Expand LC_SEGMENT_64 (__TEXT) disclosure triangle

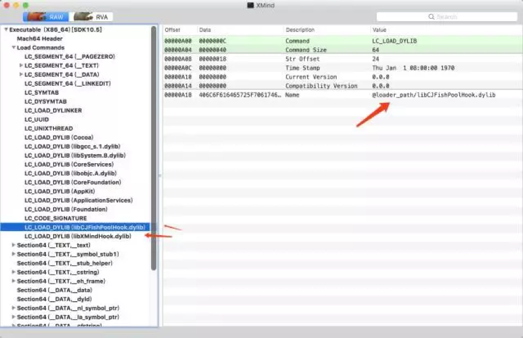[21, 66]
